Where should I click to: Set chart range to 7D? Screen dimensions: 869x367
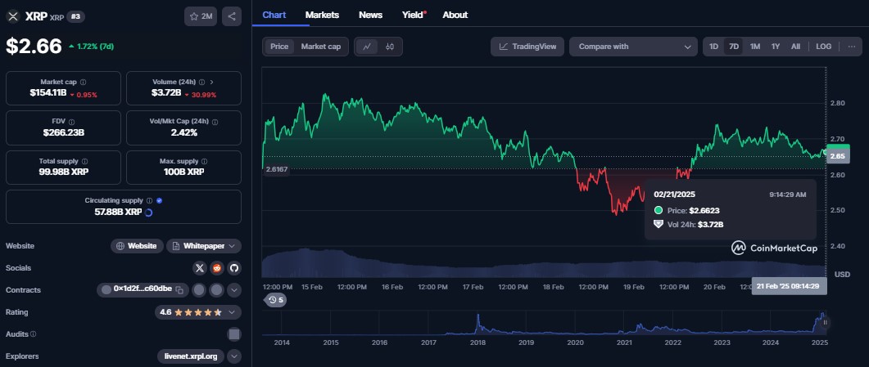pos(734,47)
